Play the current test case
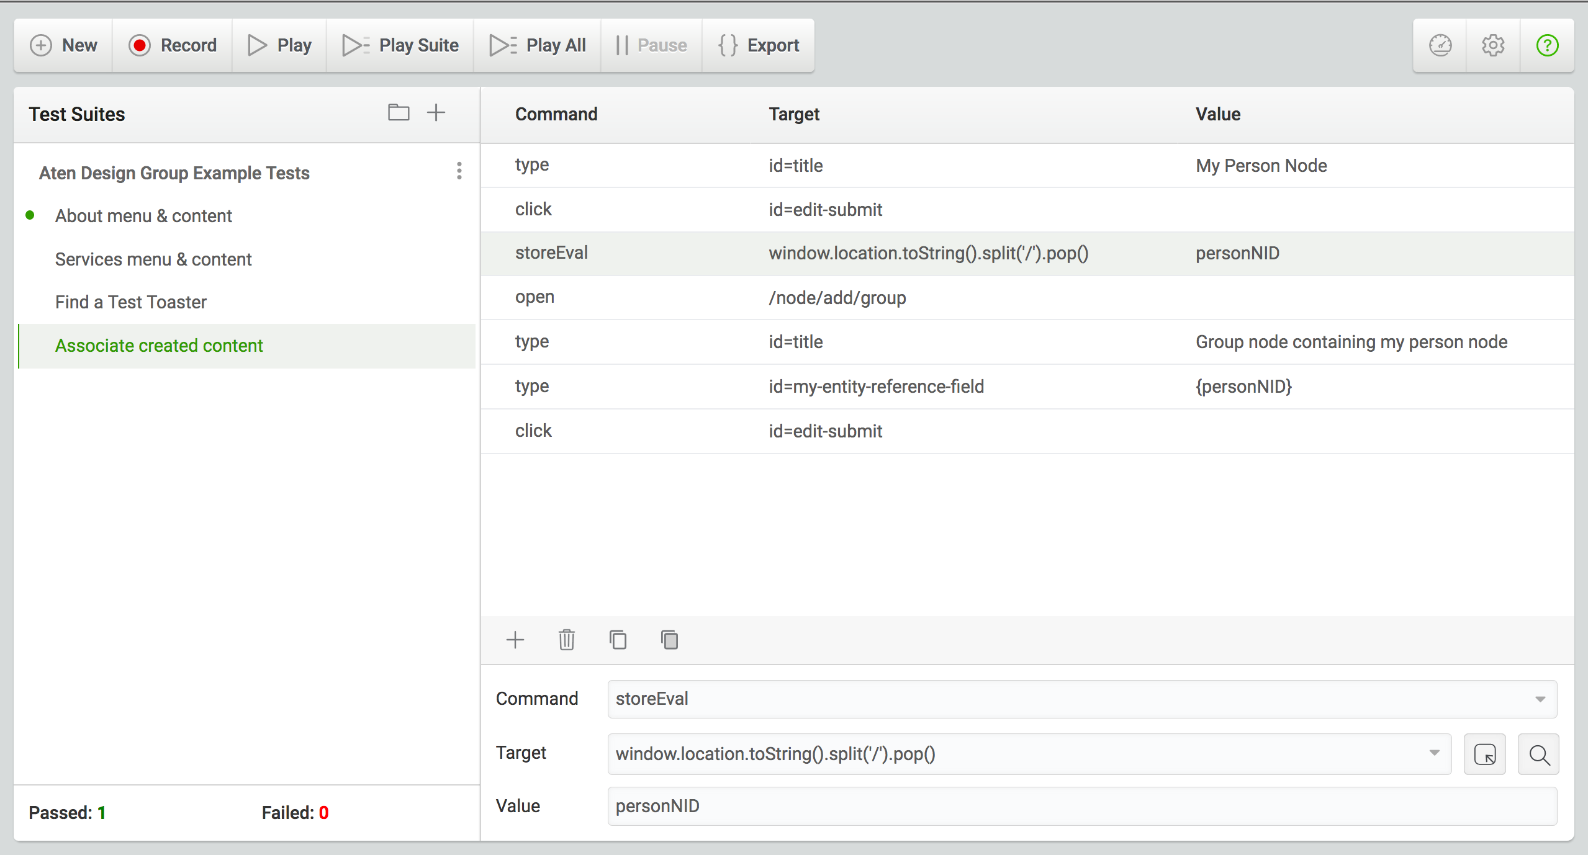The width and height of the screenshot is (1588, 855). 279,45
